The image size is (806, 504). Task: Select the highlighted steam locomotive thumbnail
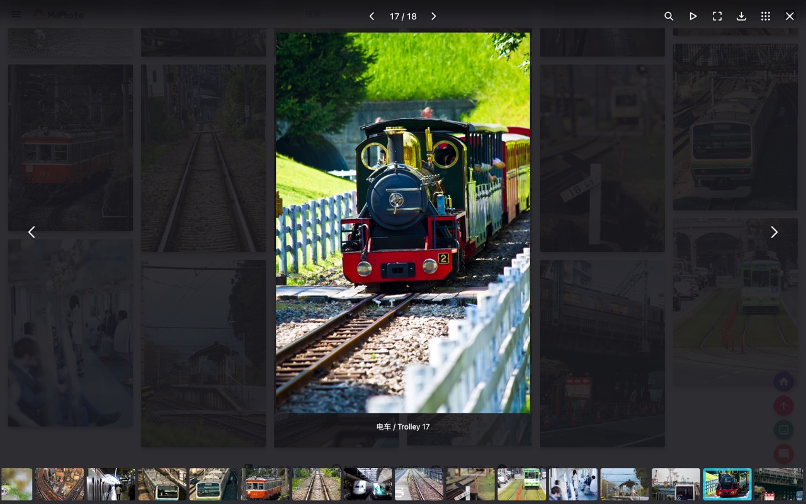tap(727, 484)
